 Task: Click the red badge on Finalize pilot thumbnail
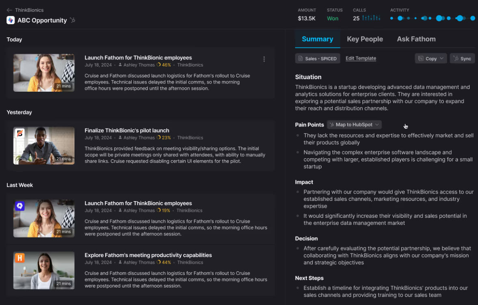(20, 133)
